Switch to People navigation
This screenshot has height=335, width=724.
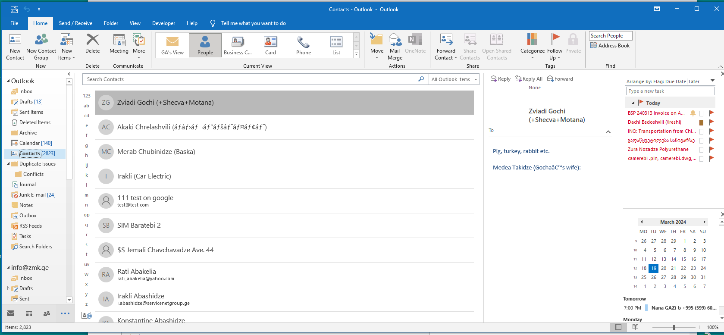[x=47, y=313]
